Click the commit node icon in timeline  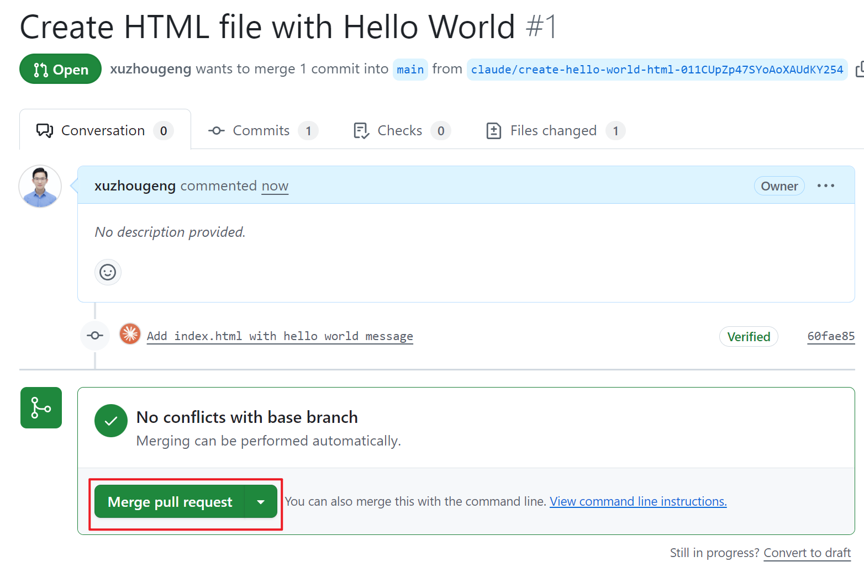point(95,336)
